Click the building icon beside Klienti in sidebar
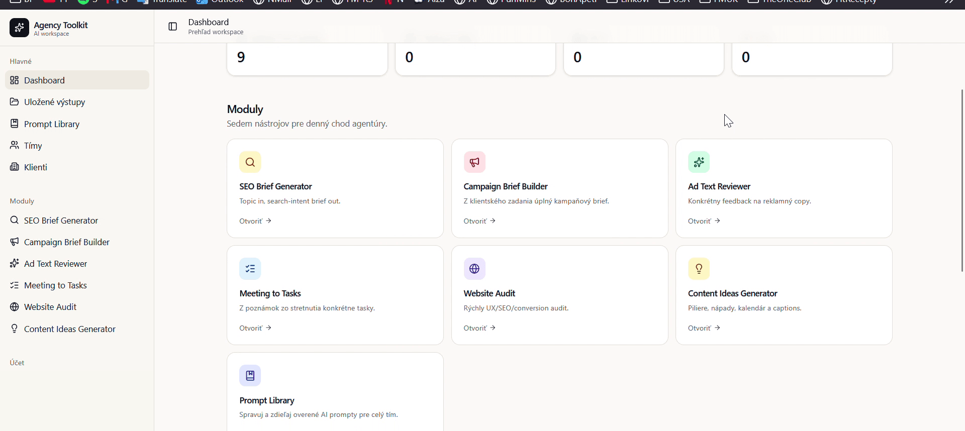 coord(15,167)
